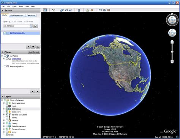180x139 pixels.
Task: Switch to the Directions tab
Action: click(31, 16)
